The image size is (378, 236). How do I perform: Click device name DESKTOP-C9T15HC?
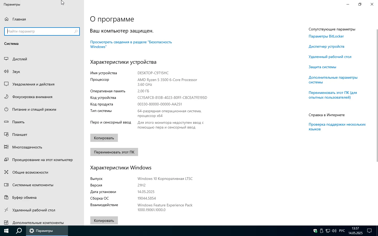[x=153, y=73]
